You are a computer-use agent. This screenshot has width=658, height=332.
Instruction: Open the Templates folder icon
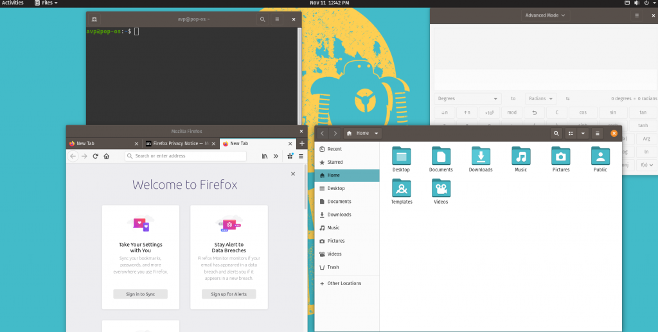[x=402, y=188]
